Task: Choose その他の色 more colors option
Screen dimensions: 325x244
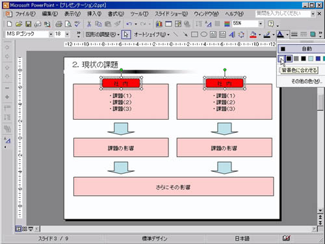Action: point(306,81)
